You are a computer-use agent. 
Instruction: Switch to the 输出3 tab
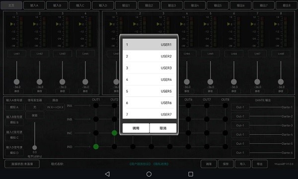point(172,5)
